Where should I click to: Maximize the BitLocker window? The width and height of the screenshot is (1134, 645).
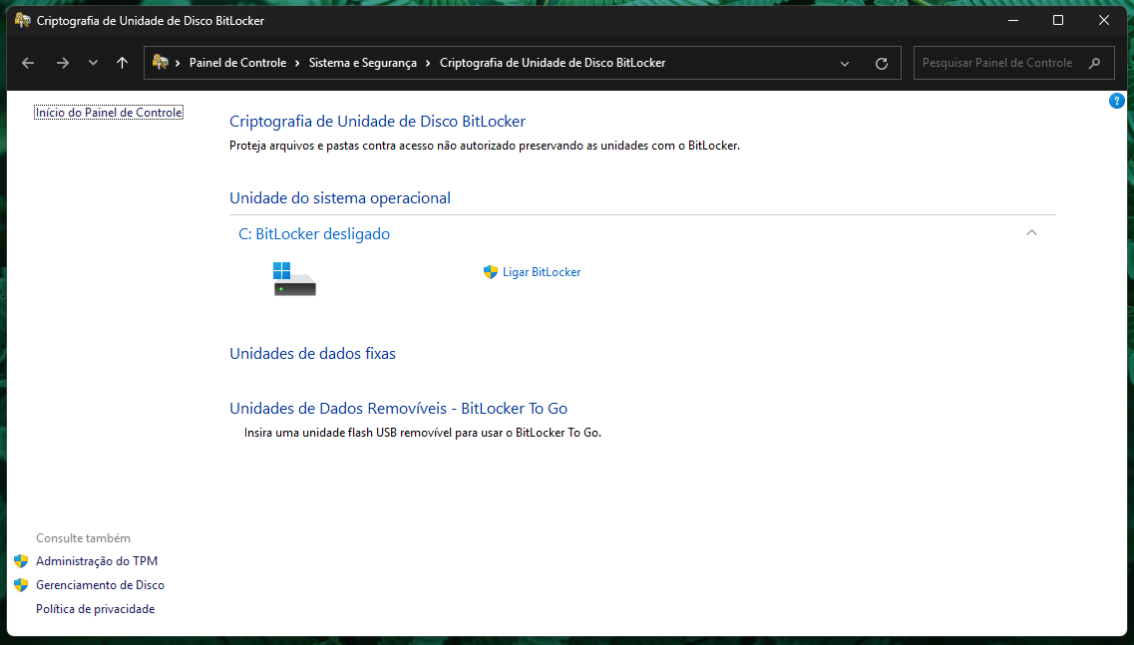(x=1058, y=20)
